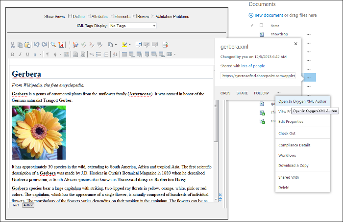Image resolution: width=343 pixels, height=222 pixels.
Task: Click the gerbera.xml URL field
Action: point(258,76)
